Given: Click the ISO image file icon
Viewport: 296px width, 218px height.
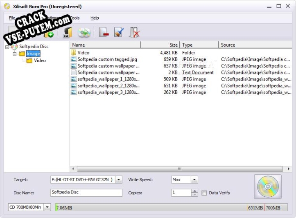Looking at the screenshot, I should [68, 33].
